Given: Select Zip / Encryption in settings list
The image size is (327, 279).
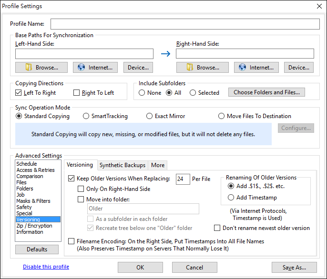Looking at the screenshot, I should click(34, 226).
